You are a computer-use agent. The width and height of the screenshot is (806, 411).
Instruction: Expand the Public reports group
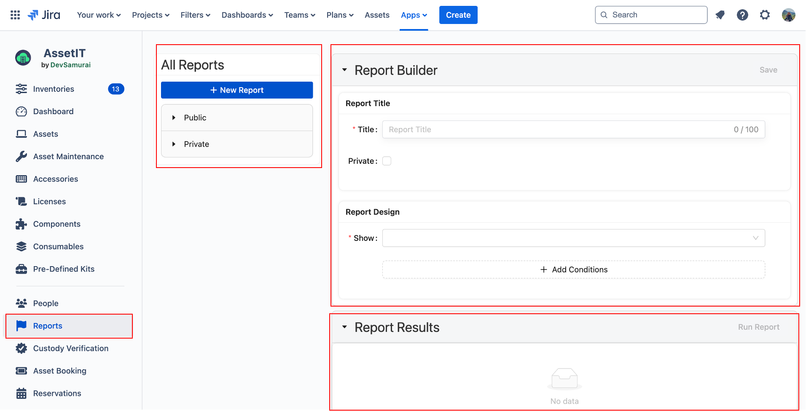(174, 118)
